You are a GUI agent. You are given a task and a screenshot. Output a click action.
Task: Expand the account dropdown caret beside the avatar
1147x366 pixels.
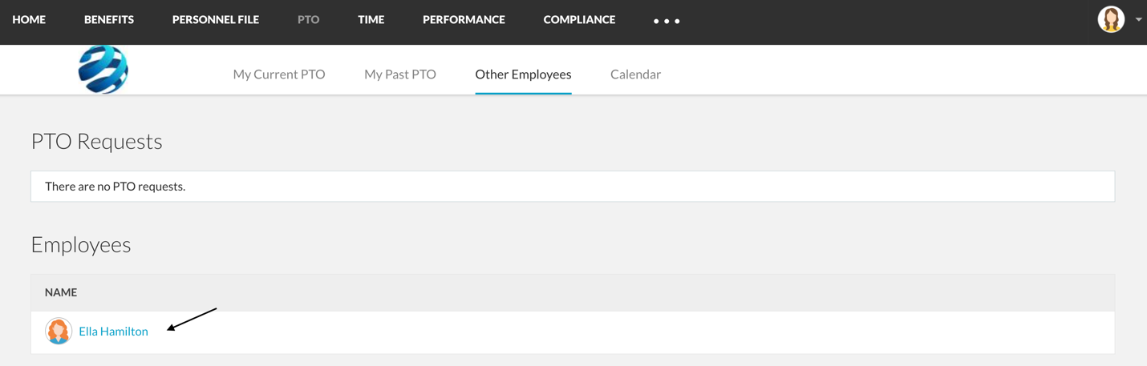tap(1138, 20)
